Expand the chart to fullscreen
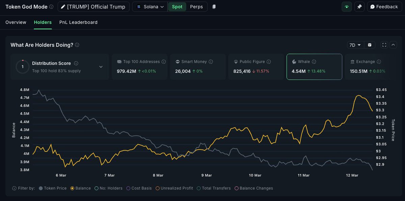Image resolution: width=405 pixels, height=201 pixels. coord(384,45)
